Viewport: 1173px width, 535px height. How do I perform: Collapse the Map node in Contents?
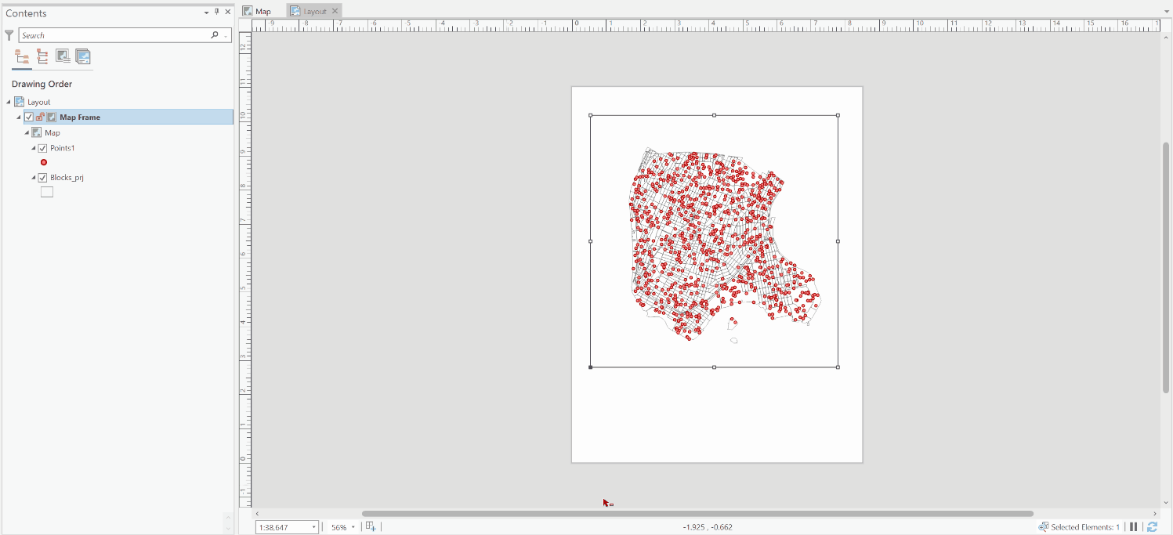click(27, 132)
